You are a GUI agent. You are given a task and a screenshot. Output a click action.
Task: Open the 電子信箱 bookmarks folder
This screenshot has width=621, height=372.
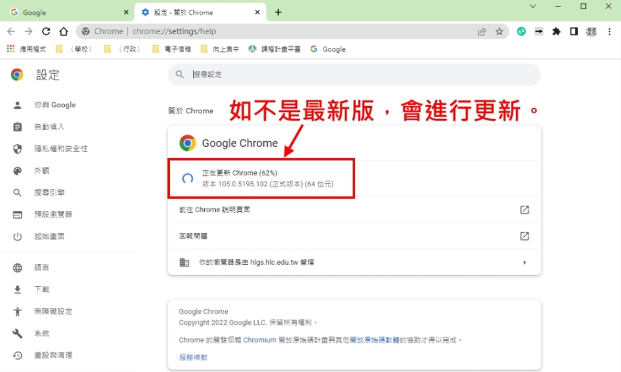pyautogui.click(x=172, y=49)
